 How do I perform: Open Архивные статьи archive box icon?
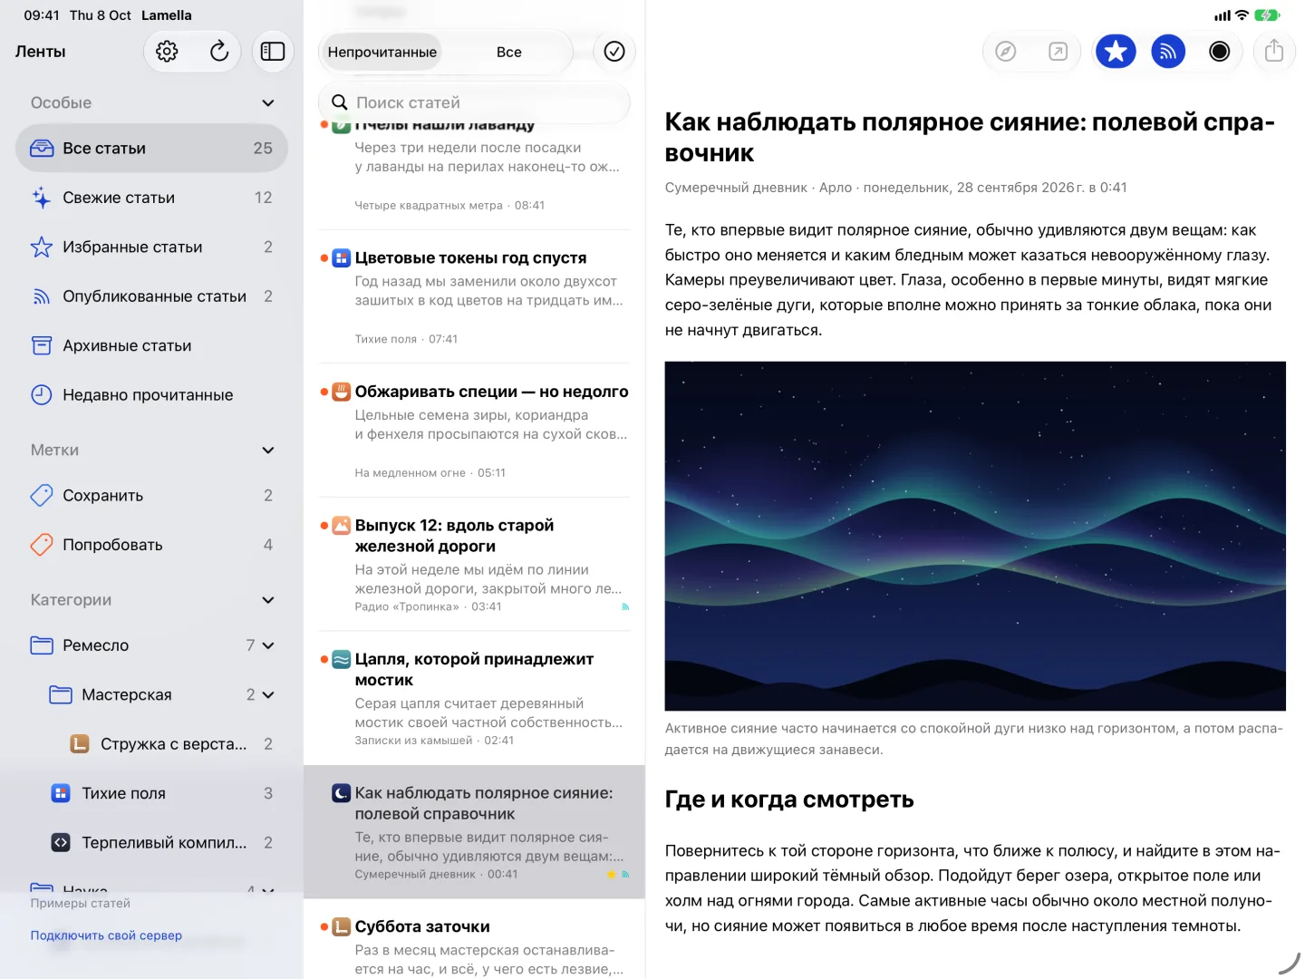coord(42,345)
